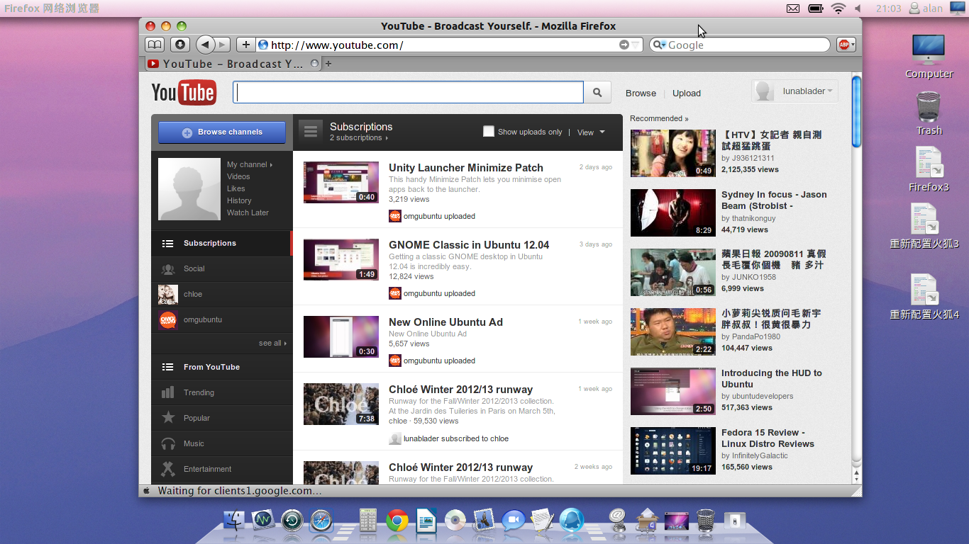Click the YouTube magnifier search button
This screenshot has width=969, height=544.
[x=597, y=92]
